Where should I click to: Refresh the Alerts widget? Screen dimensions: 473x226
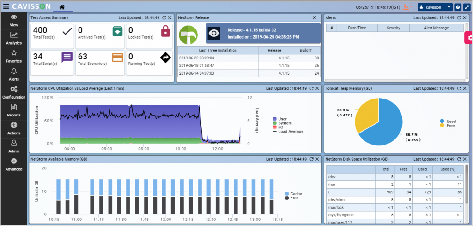click(x=459, y=18)
